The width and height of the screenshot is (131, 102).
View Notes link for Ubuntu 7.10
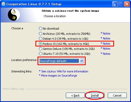coord(105,54)
